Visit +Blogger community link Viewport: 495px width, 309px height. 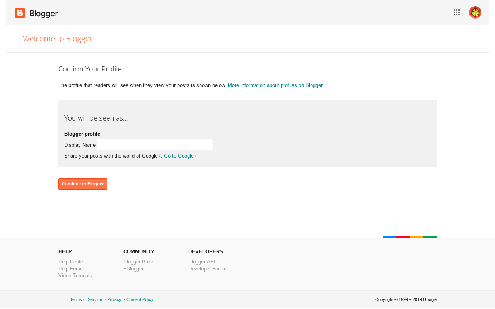(x=133, y=269)
